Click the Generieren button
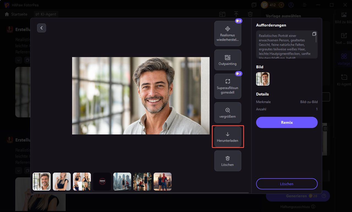Viewport: 352px width, 212px height. pos(298,196)
